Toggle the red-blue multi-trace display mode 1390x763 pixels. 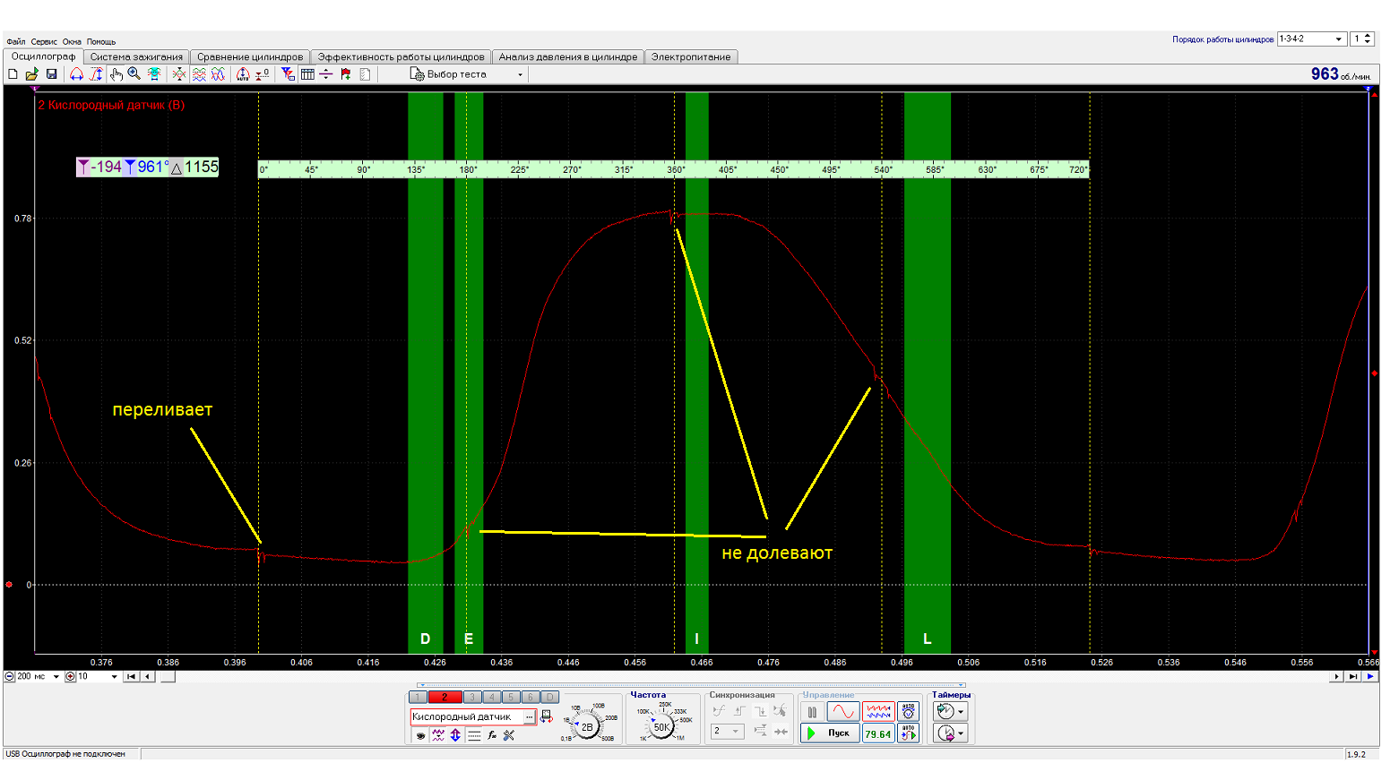[x=878, y=712]
